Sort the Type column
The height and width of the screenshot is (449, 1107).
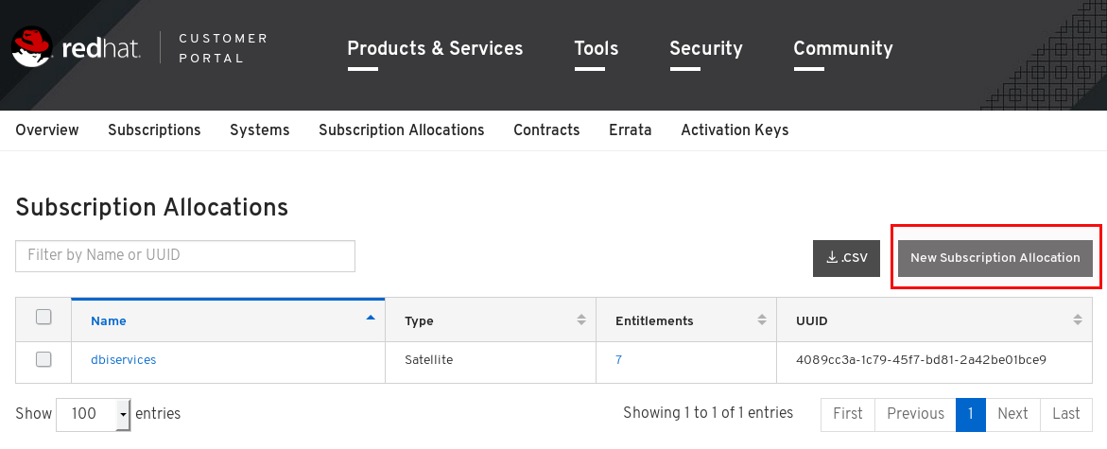click(x=581, y=319)
